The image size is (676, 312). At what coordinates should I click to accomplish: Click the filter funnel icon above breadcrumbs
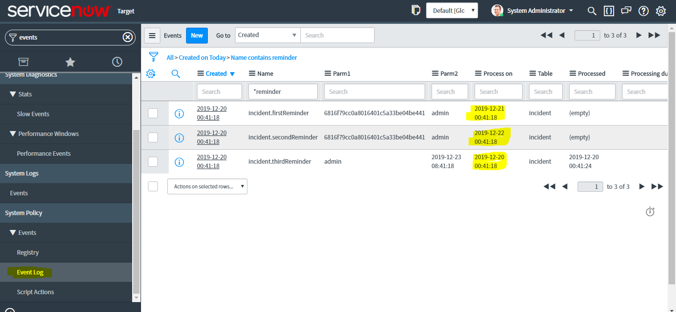click(x=154, y=57)
